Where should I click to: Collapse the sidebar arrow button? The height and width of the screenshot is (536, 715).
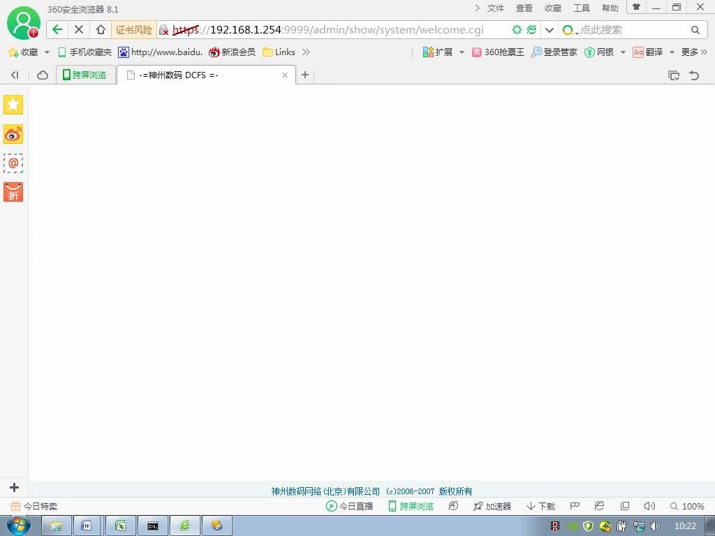[x=15, y=75]
